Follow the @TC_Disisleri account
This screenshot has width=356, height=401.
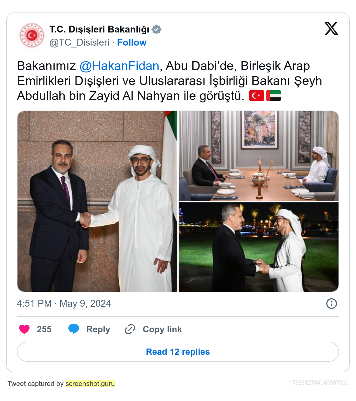point(132,42)
